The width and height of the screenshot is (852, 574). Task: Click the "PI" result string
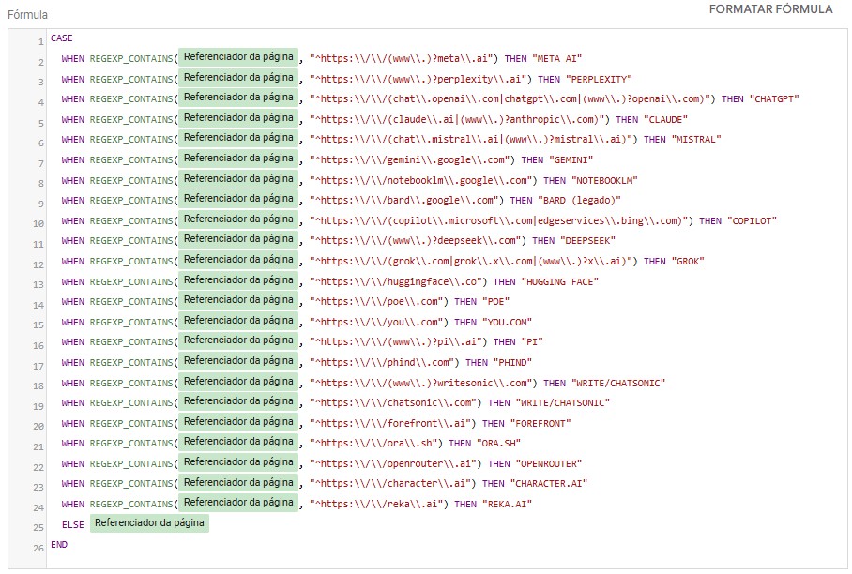coord(532,341)
